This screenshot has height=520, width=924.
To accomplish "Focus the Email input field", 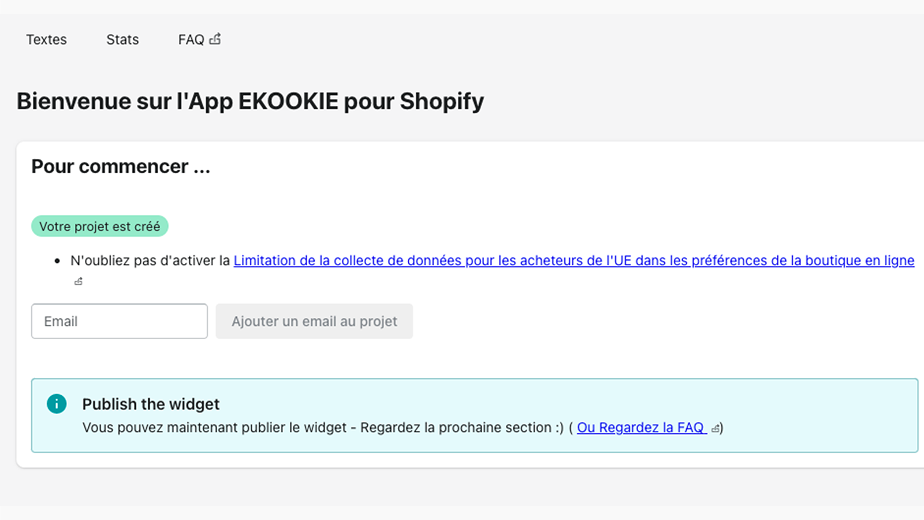I will (120, 321).
